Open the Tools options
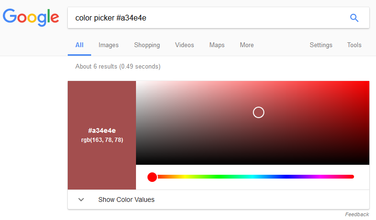This screenshot has height=220, width=376. [x=354, y=45]
